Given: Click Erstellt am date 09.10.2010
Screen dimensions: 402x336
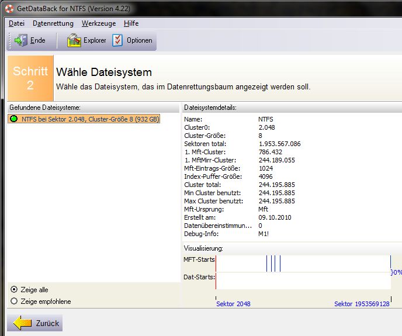Looking at the screenshot, I should point(275,217).
